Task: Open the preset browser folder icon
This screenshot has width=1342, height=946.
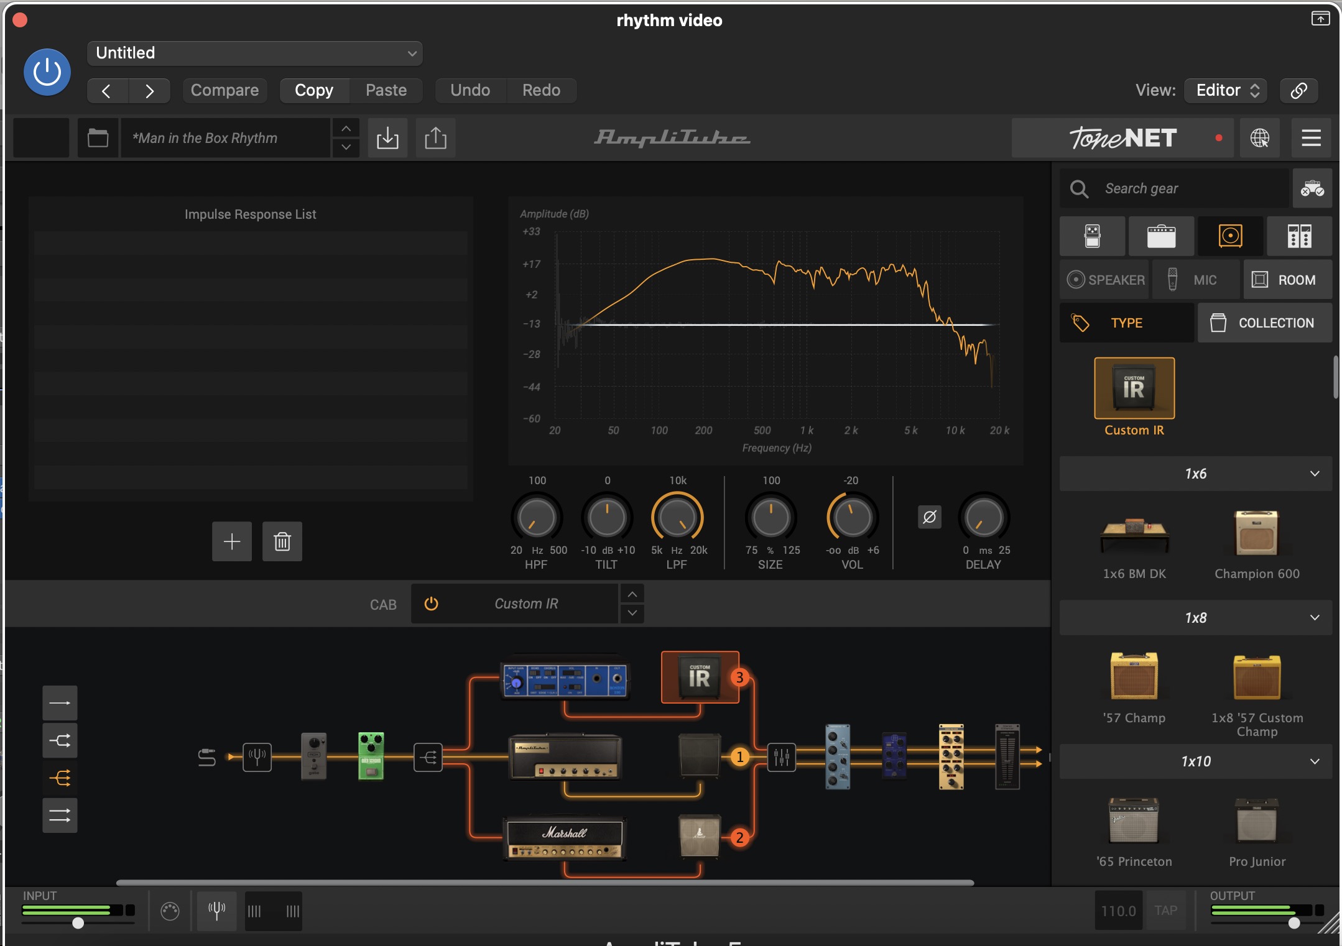Action: [98, 138]
